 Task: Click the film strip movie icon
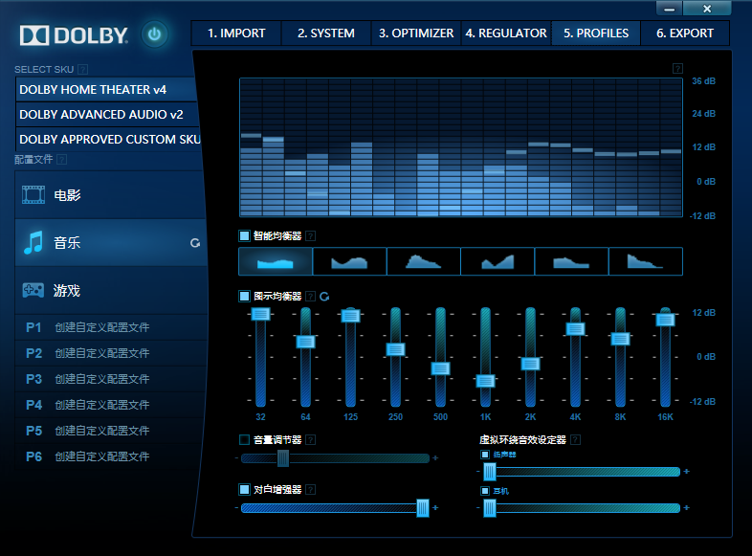[x=33, y=195]
